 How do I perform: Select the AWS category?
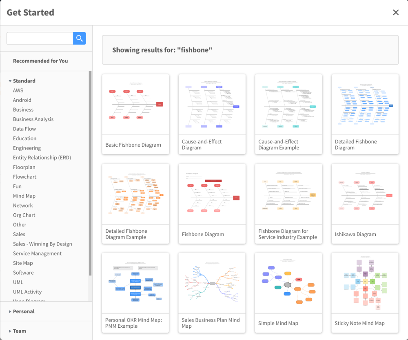click(18, 90)
